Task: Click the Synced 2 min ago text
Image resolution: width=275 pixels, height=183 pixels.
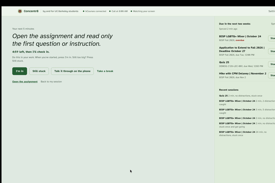Action: pyautogui.click(x=228, y=29)
